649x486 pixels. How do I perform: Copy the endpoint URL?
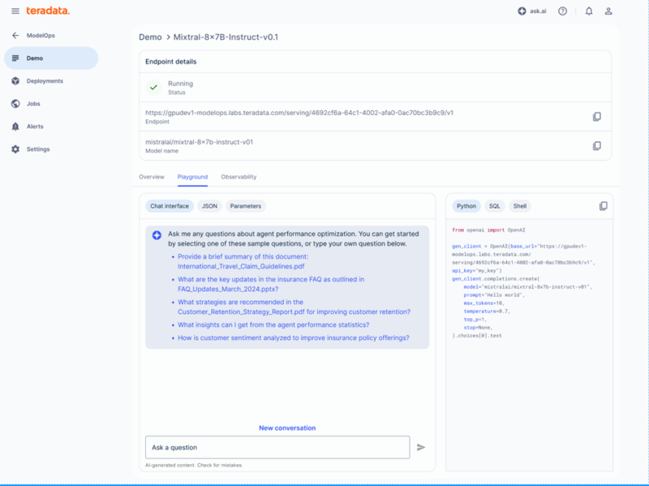(597, 117)
